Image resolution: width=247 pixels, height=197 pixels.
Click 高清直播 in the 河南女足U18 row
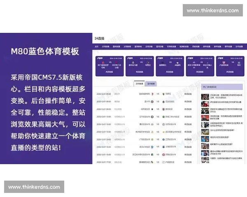coord(188,155)
